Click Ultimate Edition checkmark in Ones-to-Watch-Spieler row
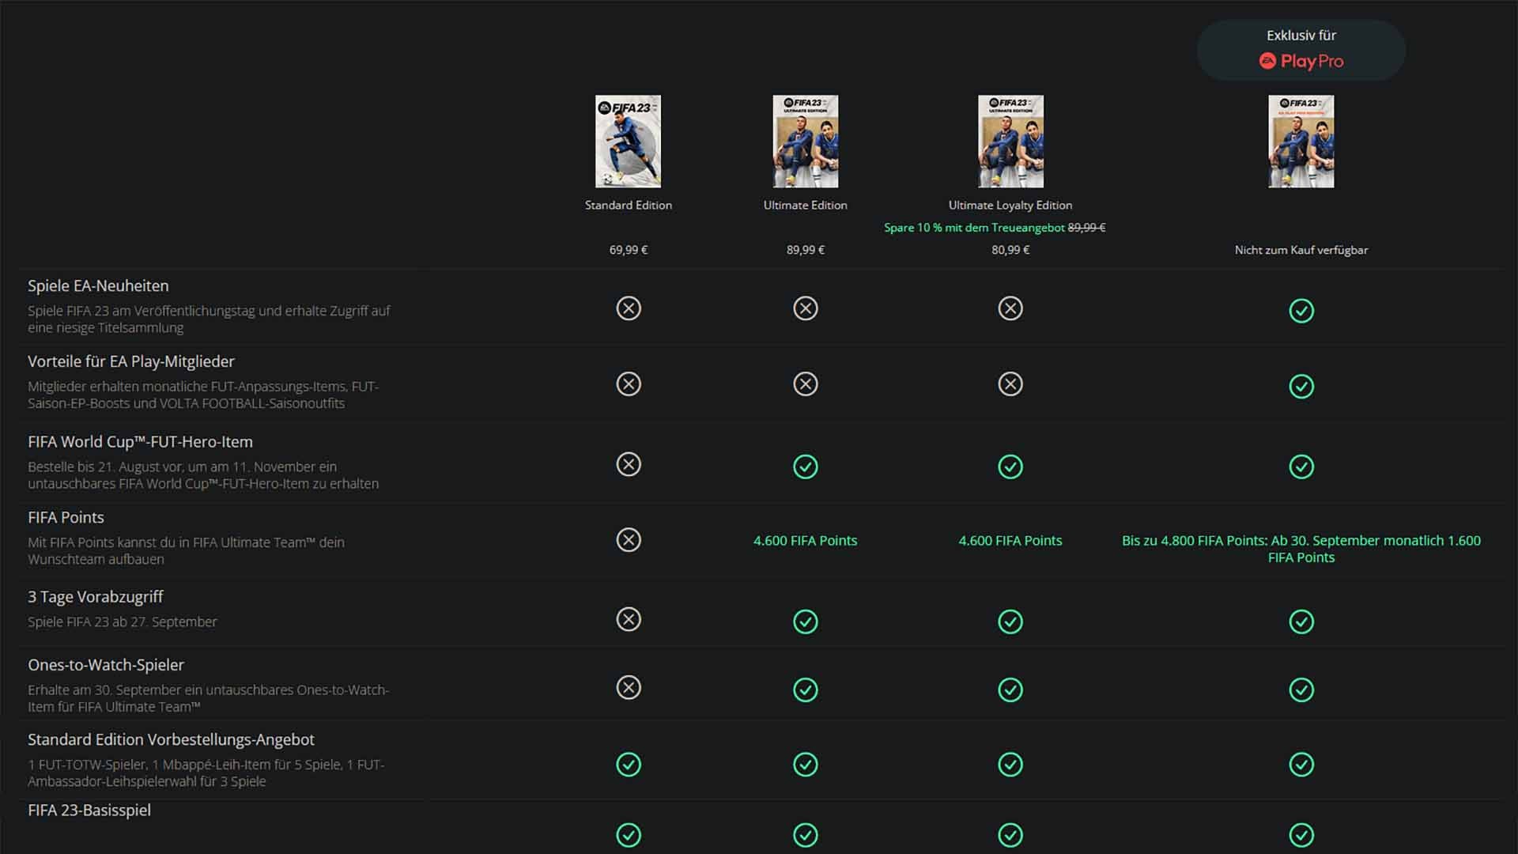 [x=806, y=690]
